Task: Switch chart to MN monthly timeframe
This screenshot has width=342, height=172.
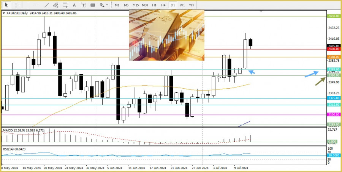Action: pyautogui.click(x=191, y=5)
